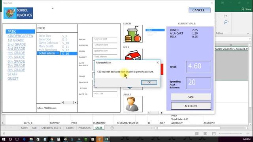Add a new sheet with plus icon
253x142 pixels.
112,128
